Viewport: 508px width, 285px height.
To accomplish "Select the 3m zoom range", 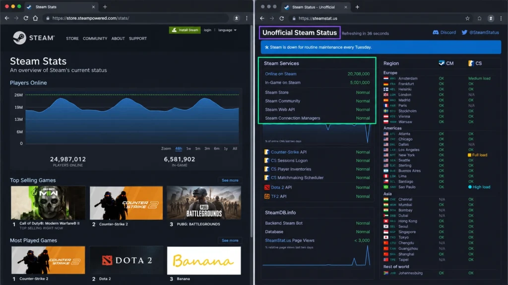I will (207, 148).
